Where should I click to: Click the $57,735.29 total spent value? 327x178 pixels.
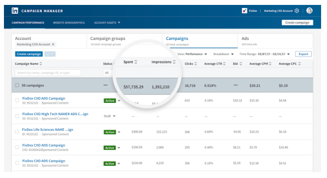(x=133, y=87)
